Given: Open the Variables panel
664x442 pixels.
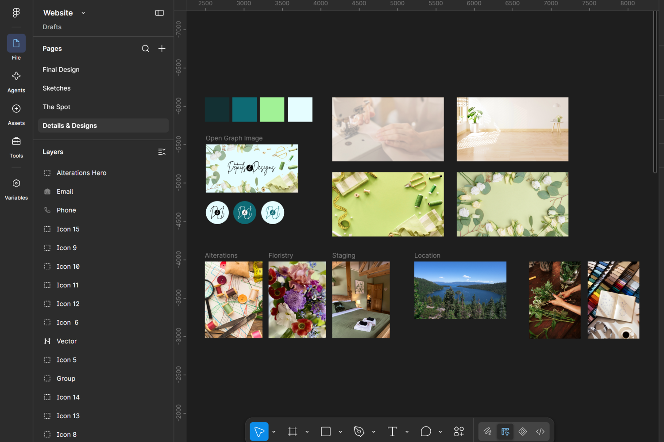Looking at the screenshot, I should pyautogui.click(x=16, y=190).
